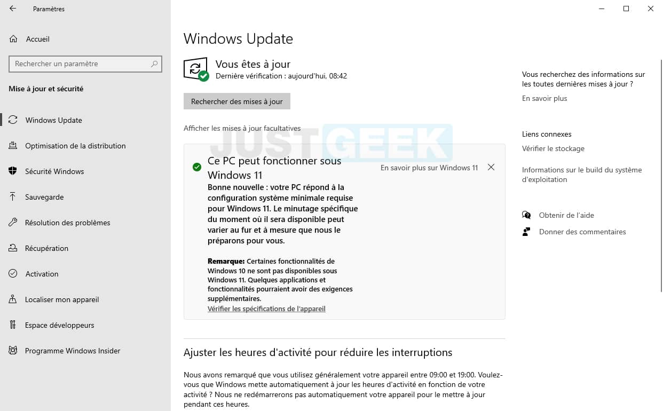This screenshot has width=663, height=411.
Task: Click the magnifier icon in the search box
Action: pyautogui.click(x=154, y=64)
